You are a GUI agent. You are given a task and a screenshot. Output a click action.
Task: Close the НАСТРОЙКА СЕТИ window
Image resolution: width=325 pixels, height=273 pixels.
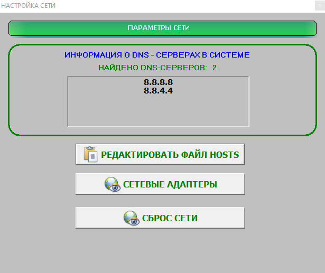click(320, 6)
